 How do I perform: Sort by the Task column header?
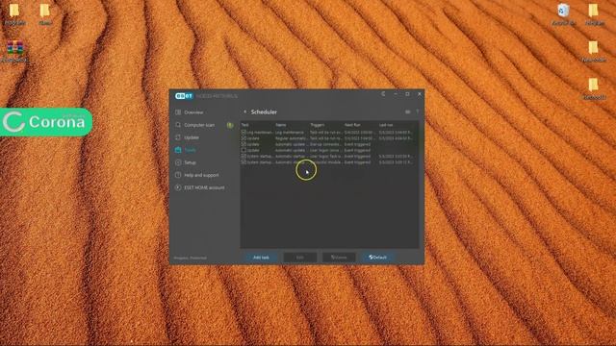tap(245, 125)
